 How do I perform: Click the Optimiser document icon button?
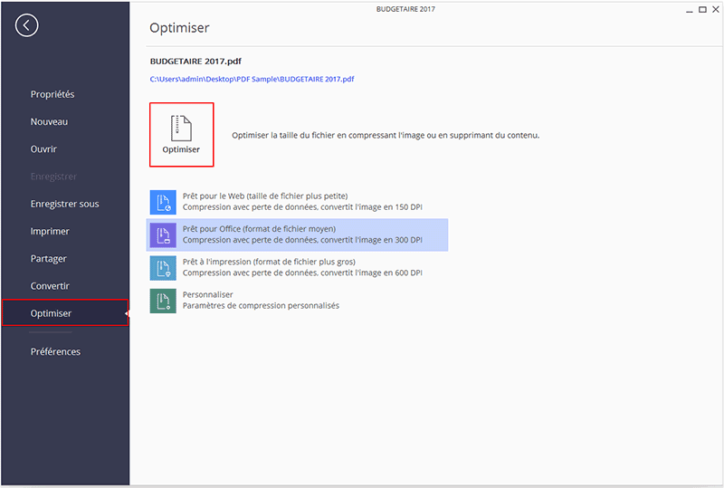(x=182, y=135)
